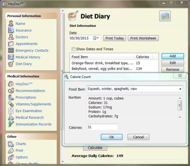Open the Doctors link
This screenshot has width=190, height=166.
(22, 37)
